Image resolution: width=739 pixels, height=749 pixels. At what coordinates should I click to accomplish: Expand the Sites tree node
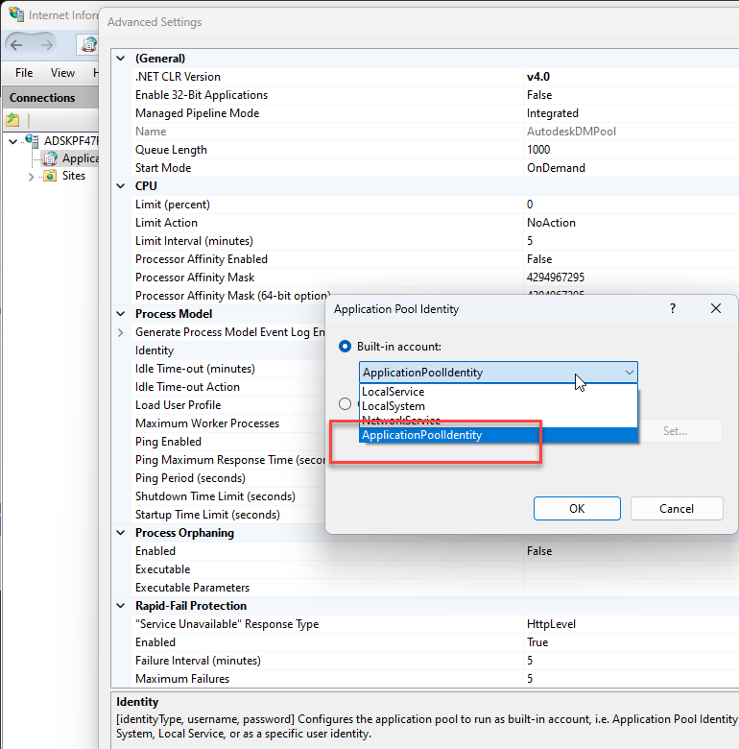tap(31, 177)
